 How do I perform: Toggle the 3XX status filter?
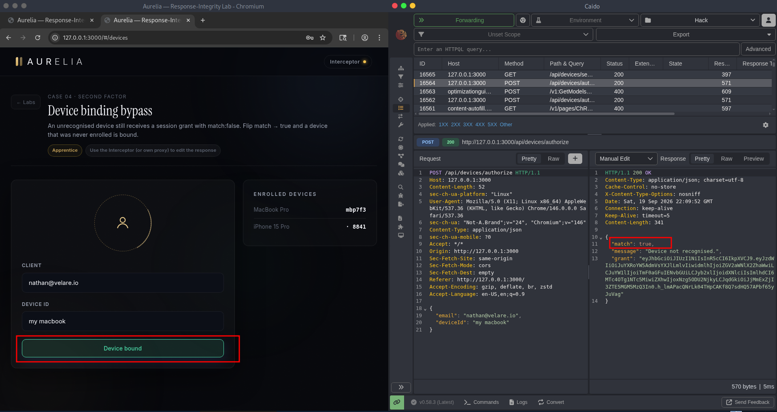click(468, 125)
